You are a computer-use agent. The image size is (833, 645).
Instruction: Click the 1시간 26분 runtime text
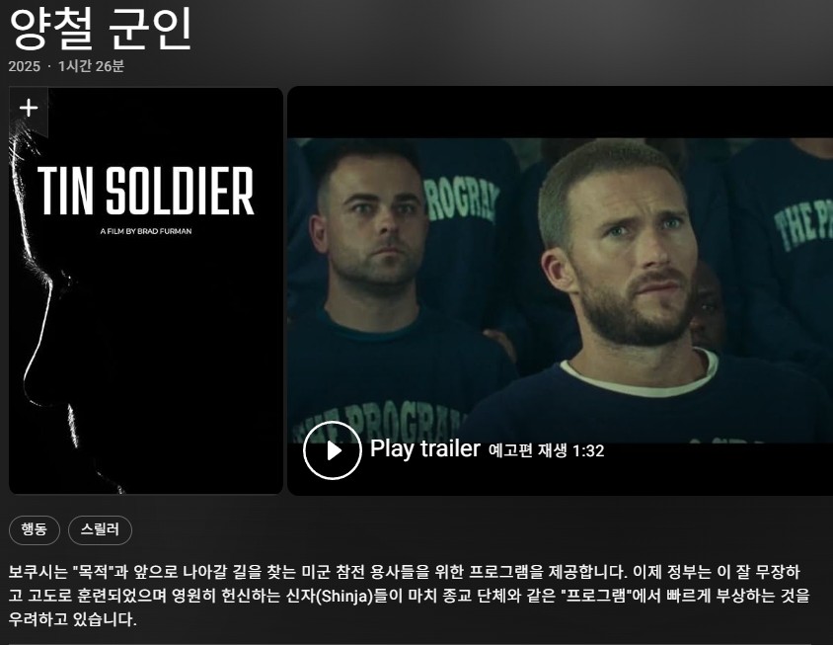(x=91, y=66)
